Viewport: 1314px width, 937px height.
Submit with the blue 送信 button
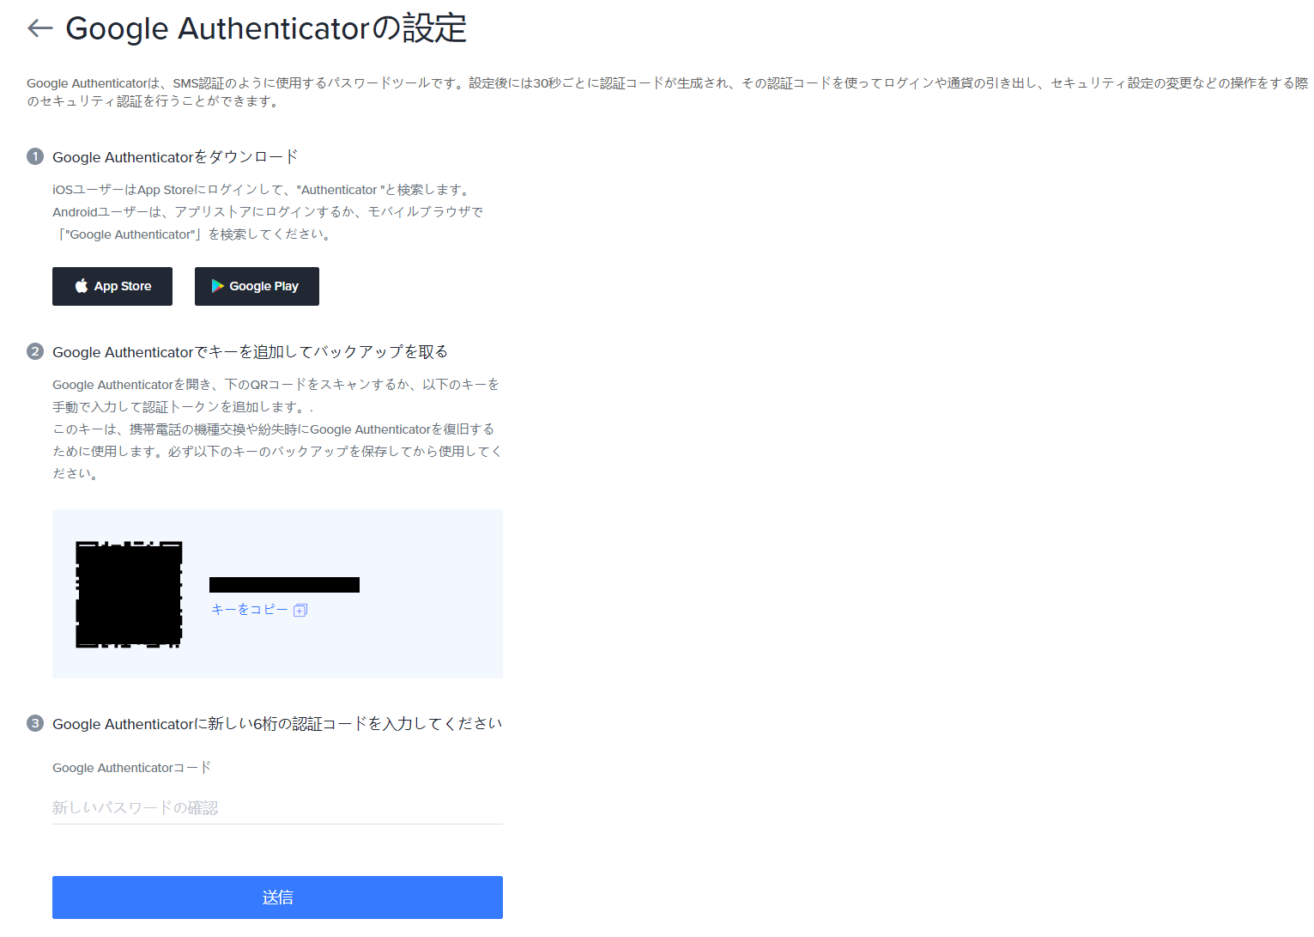pos(277,897)
